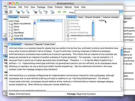
Task: Click the new browser window toolbar icon
Action: click(11, 12)
